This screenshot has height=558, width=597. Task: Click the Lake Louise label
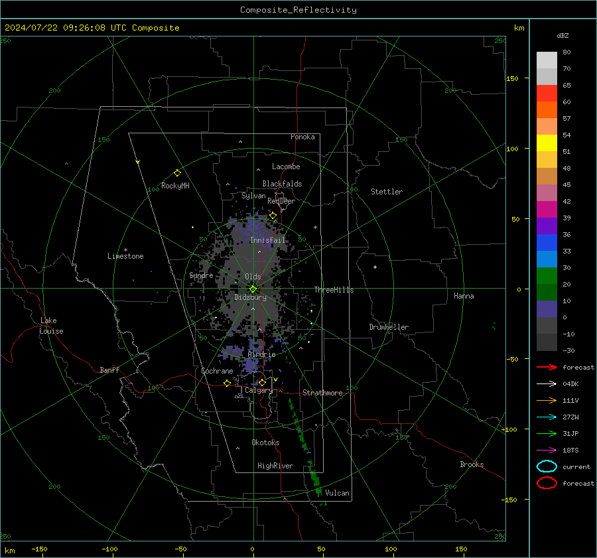(x=51, y=326)
